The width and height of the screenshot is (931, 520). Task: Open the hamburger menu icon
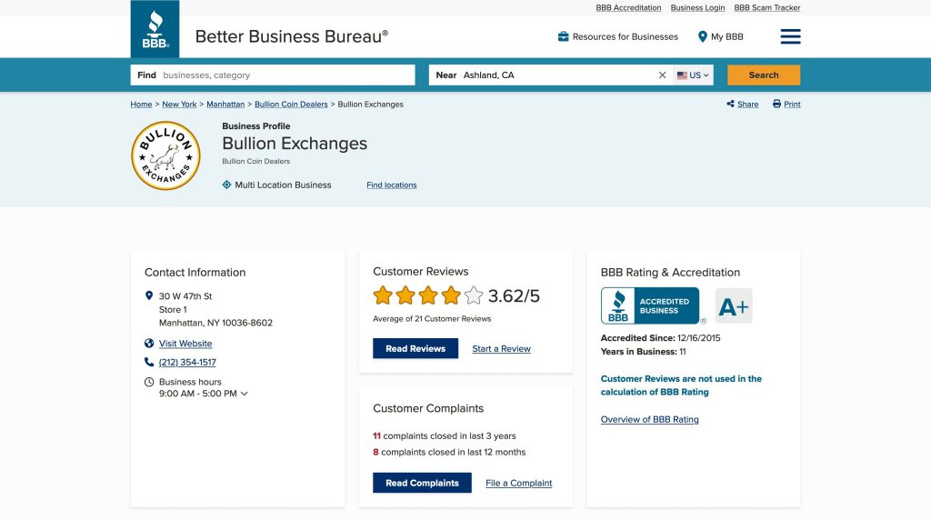click(790, 36)
